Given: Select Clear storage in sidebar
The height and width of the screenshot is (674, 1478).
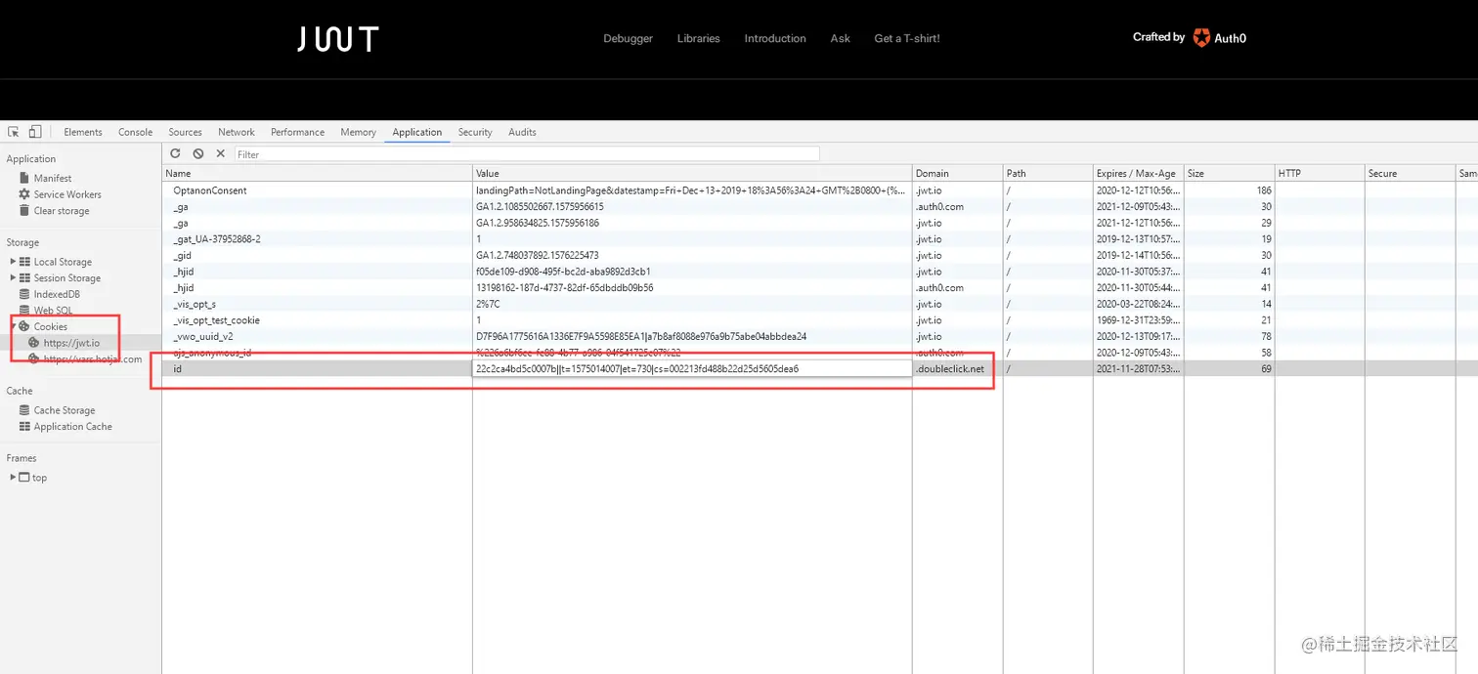Looking at the screenshot, I should (62, 211).
